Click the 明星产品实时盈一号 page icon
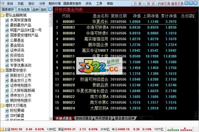Screen dimensions: 199x132 tap(7, 30)
